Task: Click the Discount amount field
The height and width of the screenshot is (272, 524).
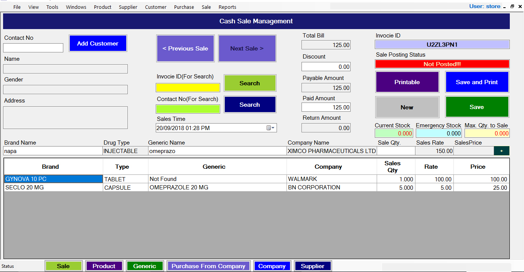Action: tap(326, 67)
